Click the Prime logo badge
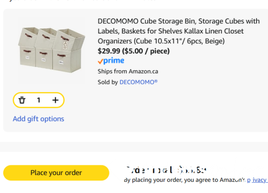The width and height of the screenshot is (268, 193). [x=111, y=61]
